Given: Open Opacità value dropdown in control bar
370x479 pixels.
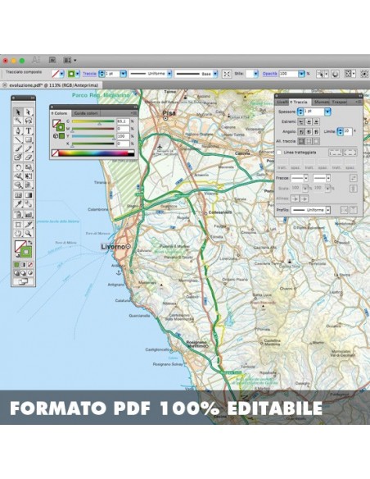Looking at the screenshot, I should coord(301,74).
